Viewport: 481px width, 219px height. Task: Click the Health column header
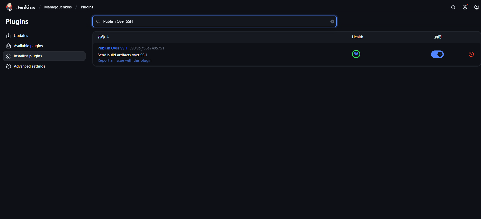coord(357,37)
